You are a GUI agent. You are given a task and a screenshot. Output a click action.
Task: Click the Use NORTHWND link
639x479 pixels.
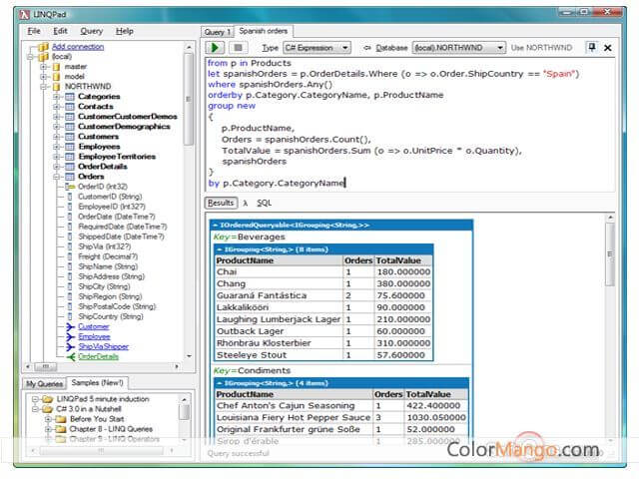[541, 48]
